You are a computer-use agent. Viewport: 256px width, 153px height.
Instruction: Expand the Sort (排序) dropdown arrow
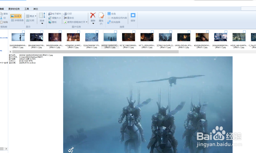pyautogui.click(x=42, y=24)
